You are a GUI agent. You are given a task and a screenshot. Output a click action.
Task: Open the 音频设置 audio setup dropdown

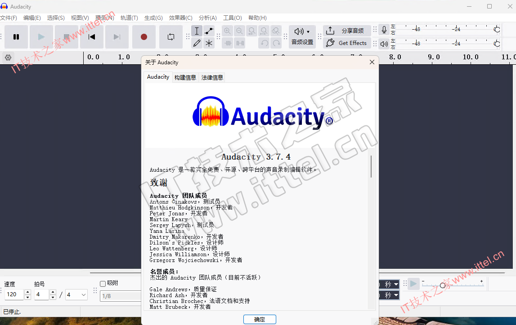click(x=302, y=36)
